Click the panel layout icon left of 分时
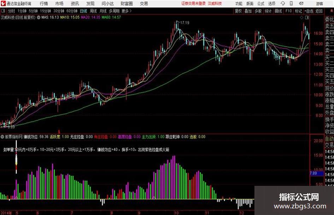Image resolution: width=334 pixels, height=215 pixels. pyautogui.click(x=3, y=11)
